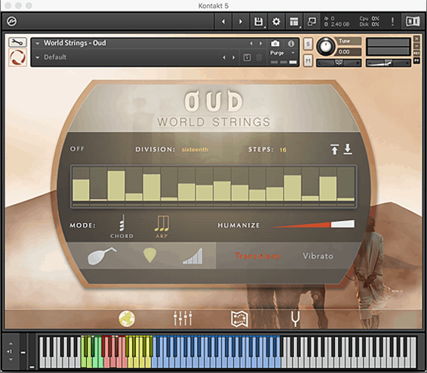
Task: Click the Tune knob
Action: tap(325, 46)
